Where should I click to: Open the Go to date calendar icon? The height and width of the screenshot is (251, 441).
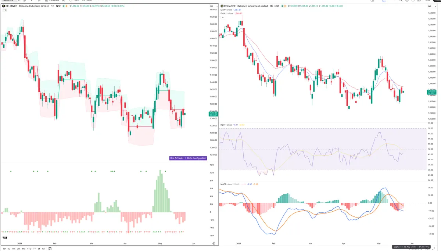(50, 249)
